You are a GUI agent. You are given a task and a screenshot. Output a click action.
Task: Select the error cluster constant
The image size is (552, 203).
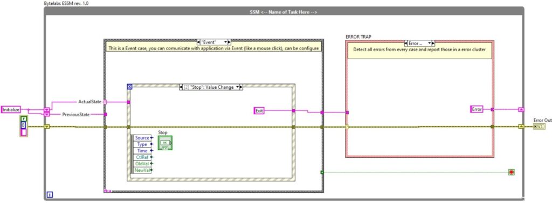coord(24,126)
